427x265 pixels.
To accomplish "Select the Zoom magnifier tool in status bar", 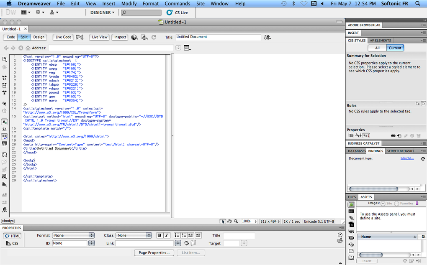I will coord(236,221).
